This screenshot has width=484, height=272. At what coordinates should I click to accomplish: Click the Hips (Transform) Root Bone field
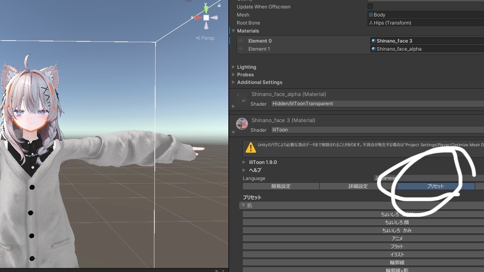(426, 23)
